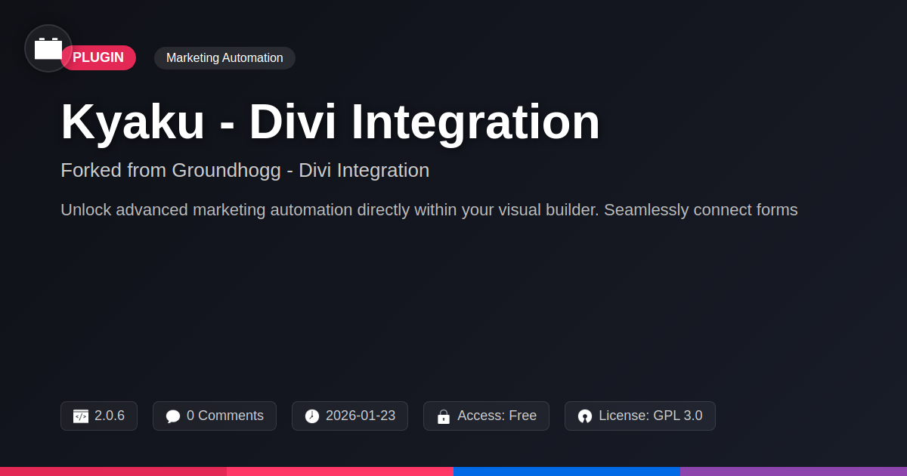
Task: Open the Marketing Automation category tag
Action: coord(224,58)
